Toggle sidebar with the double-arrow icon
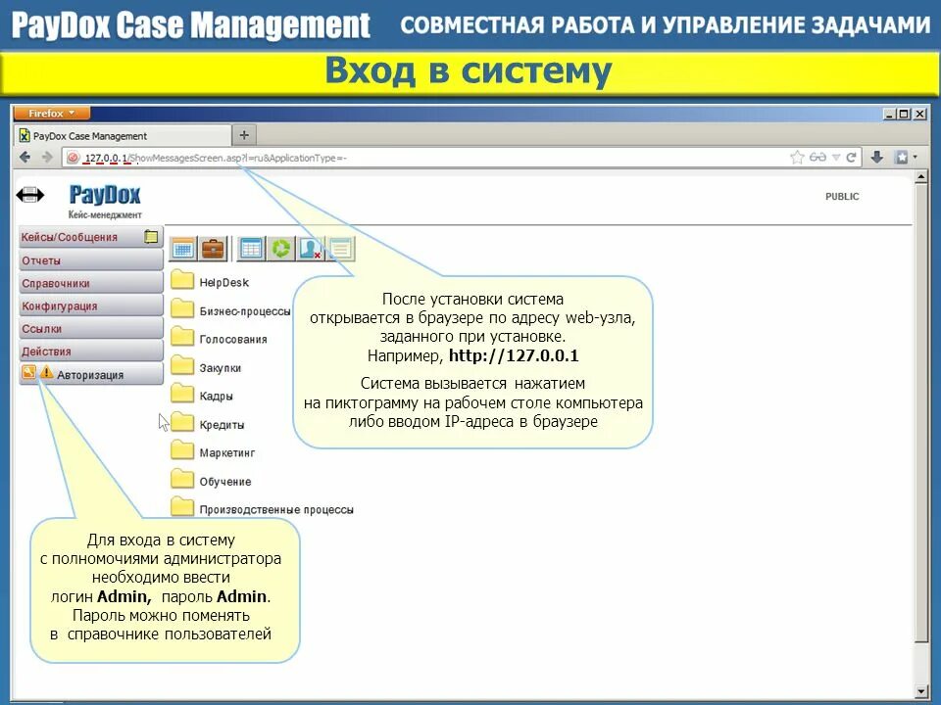This screenshot has width=941, height=705. pos(30,194)
